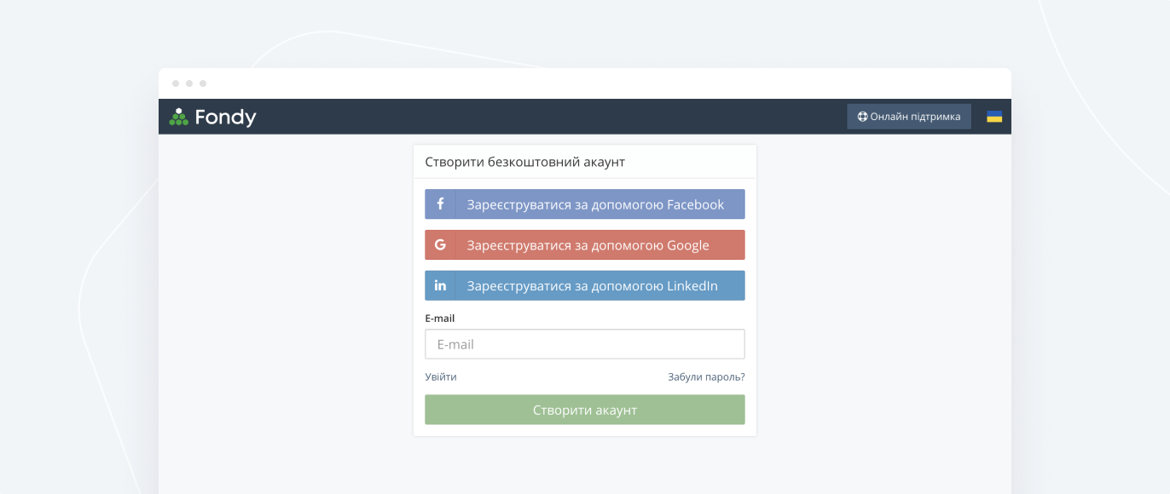Image resolution: width=1170 pixels, height=494 pixels.
Task: Choose 'Зареєструватися за допомогою Google' label
Action: click(588, 245)
